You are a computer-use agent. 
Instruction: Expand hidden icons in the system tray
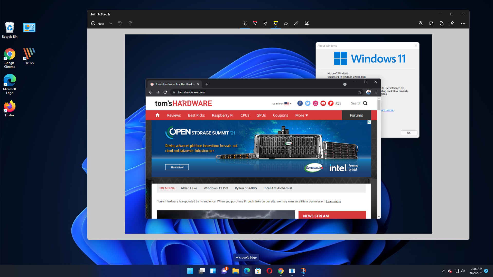(x=443, y=271)
